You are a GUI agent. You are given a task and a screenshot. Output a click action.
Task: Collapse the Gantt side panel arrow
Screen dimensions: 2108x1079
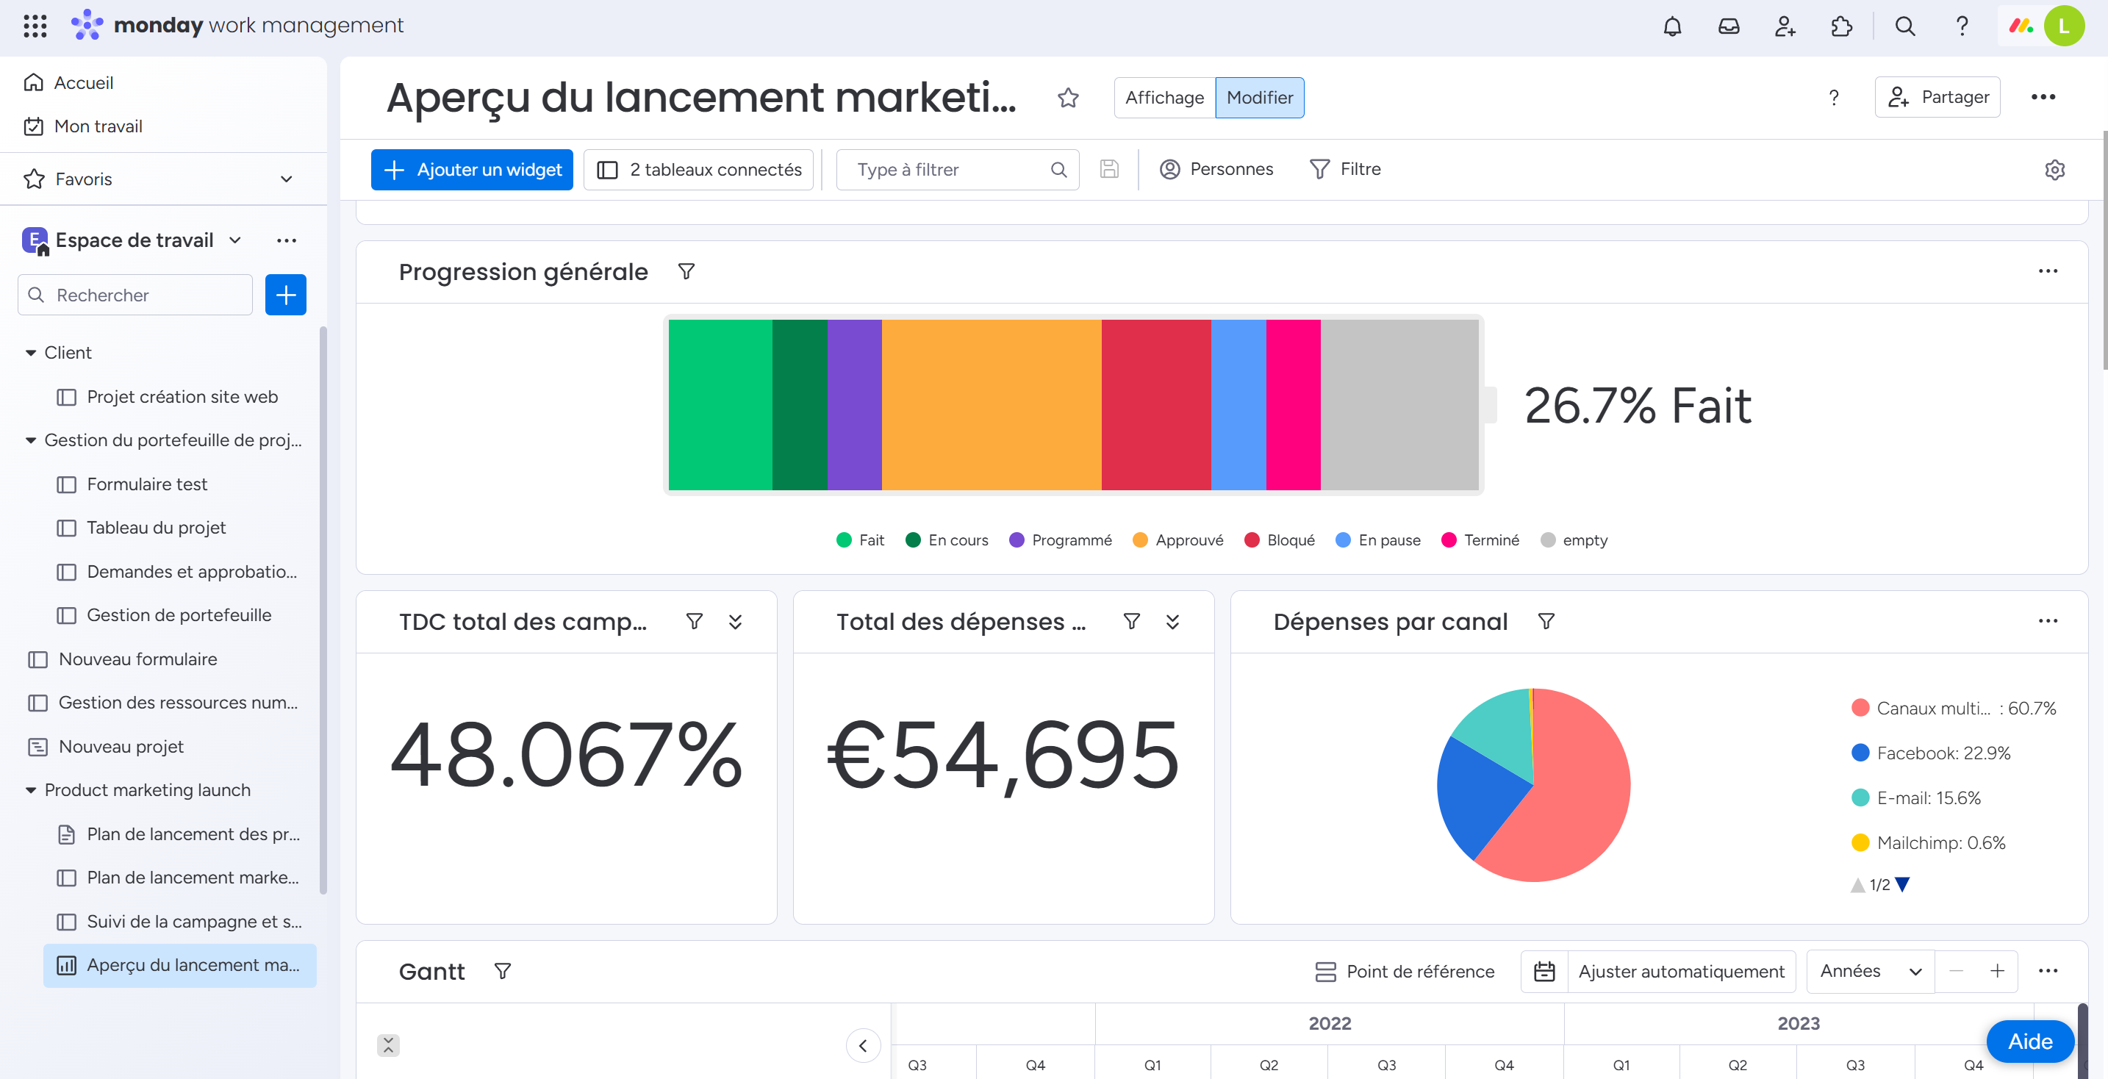click(862, 1044)
